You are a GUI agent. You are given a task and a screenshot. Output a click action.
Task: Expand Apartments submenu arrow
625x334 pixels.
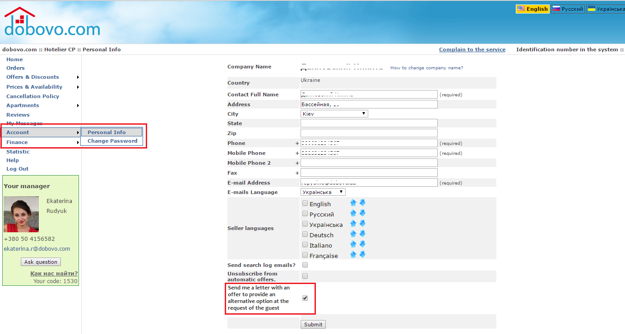pos(78,106)
